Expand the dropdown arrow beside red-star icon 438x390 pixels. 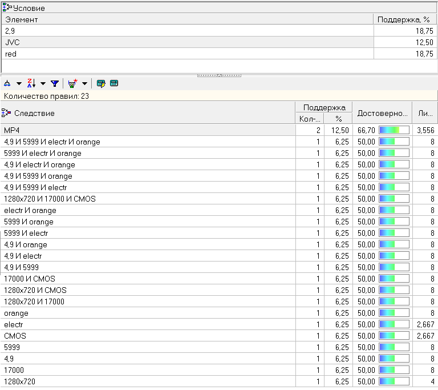[84, 84]
